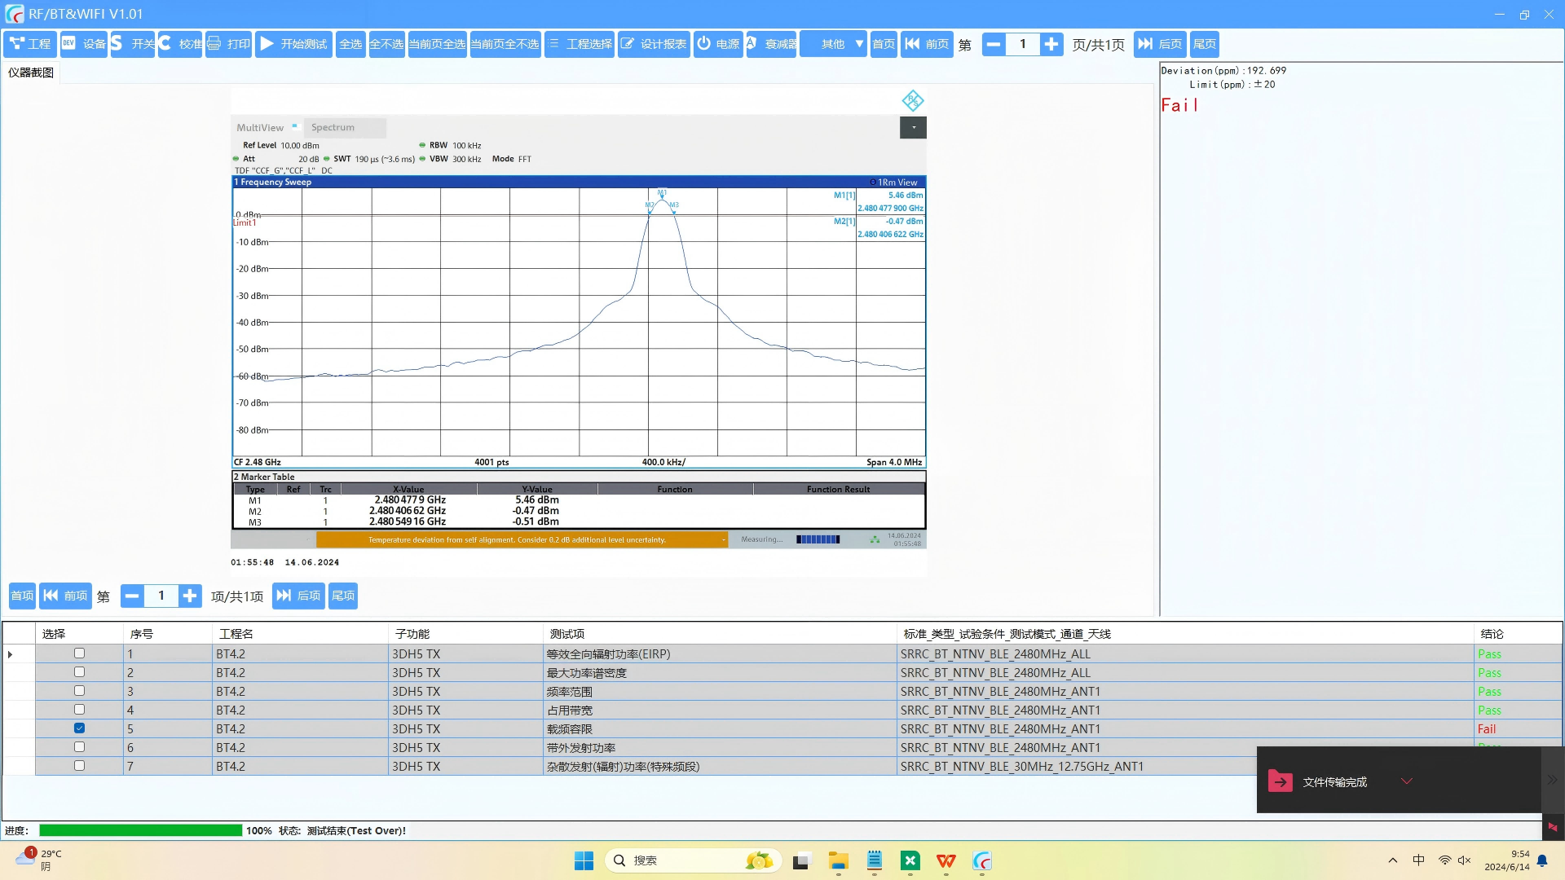Open 设计报表 report designer
This screenshot has height=880, width=1565.
(x=654, y=44)
